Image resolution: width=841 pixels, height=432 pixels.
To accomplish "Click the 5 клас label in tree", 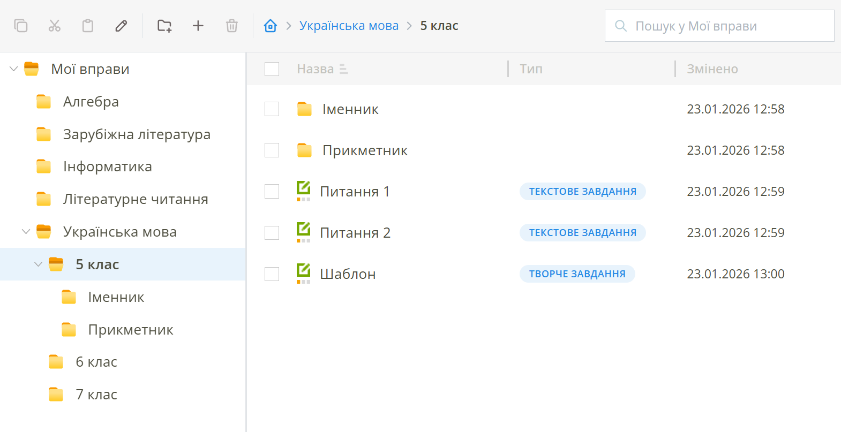I will click(97, 264).
